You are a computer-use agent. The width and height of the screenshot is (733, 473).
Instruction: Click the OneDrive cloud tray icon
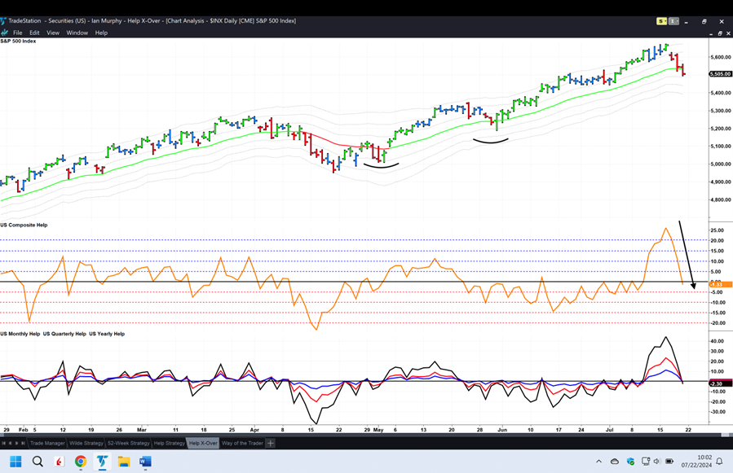[x=615, y=462]
